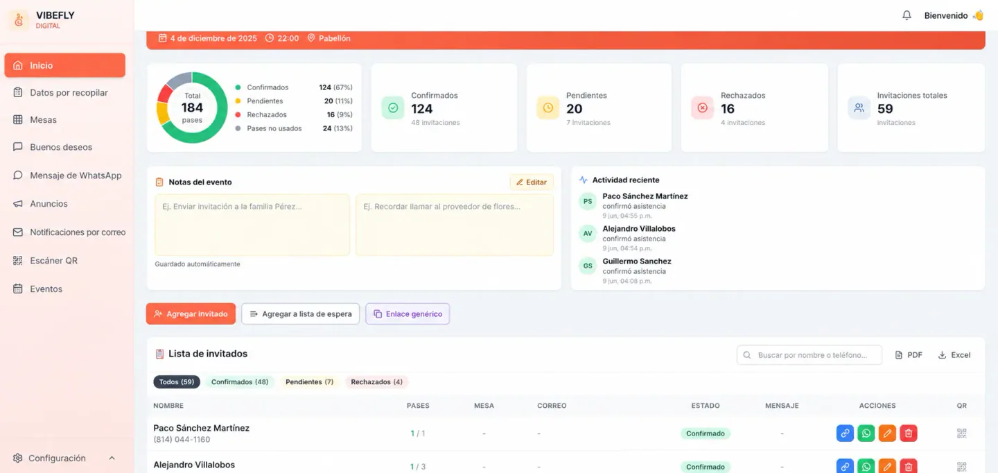The width and height of the screenshot is (998, 473).
Task: Send WhatsApp to Paco Sánchez Martínez
Action: (x=866, y=433)
